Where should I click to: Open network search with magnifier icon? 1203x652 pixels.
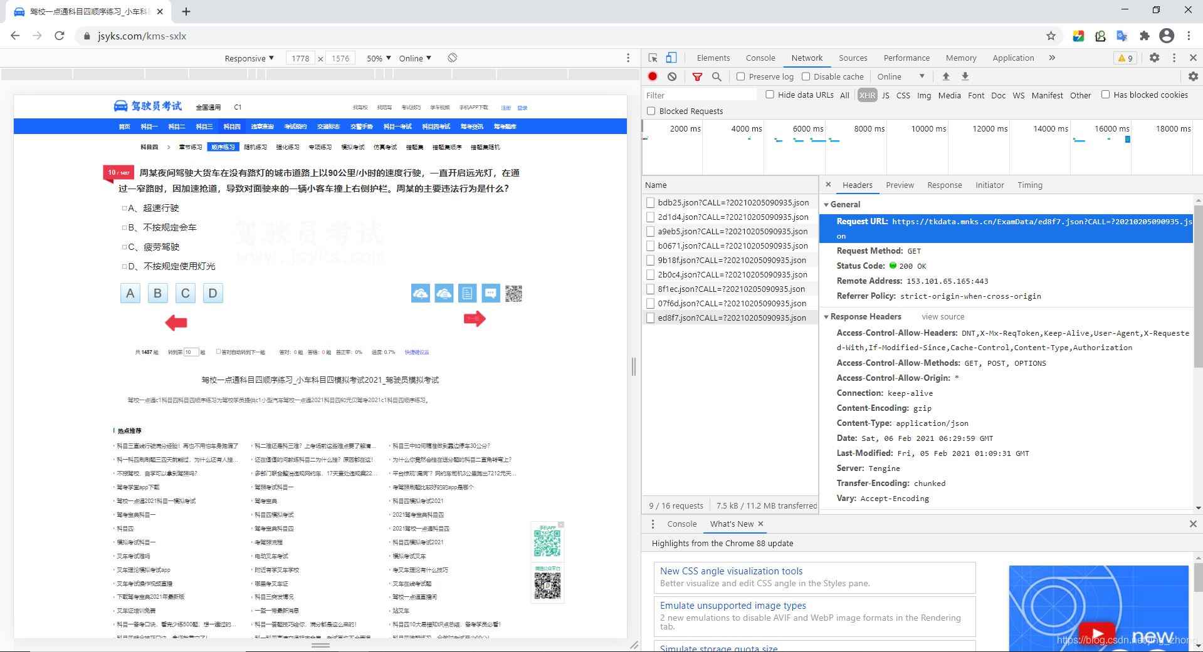717,76
